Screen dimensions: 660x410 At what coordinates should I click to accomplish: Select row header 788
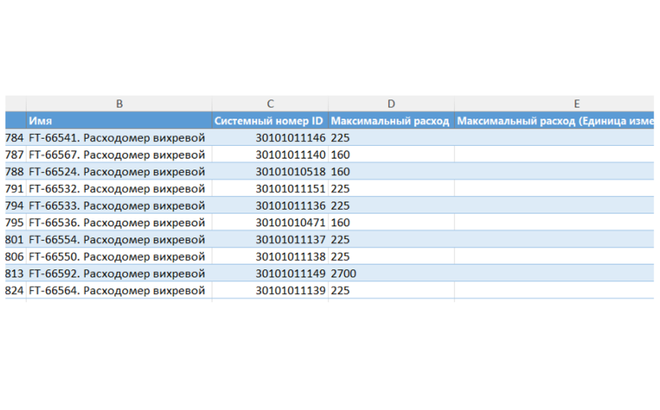coord(15,171)
